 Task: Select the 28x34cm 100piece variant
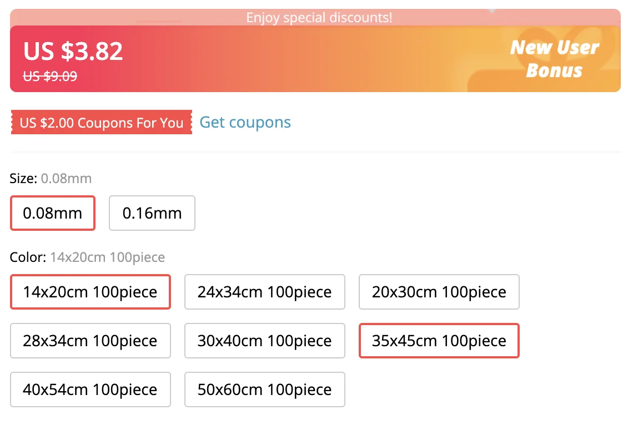(x=90, y=341)
